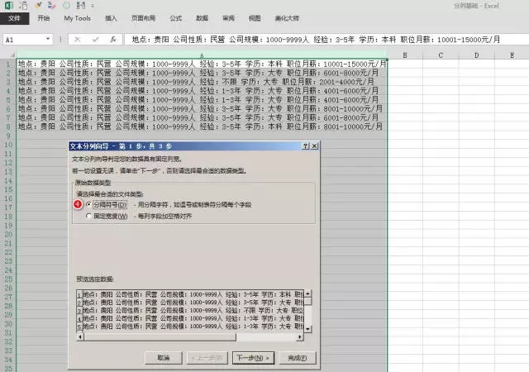Image resolution: width=529 pixels, height=372 pixels.
Task: Switch to the 美化大师 ribbon tab
Action: (287, 18)
